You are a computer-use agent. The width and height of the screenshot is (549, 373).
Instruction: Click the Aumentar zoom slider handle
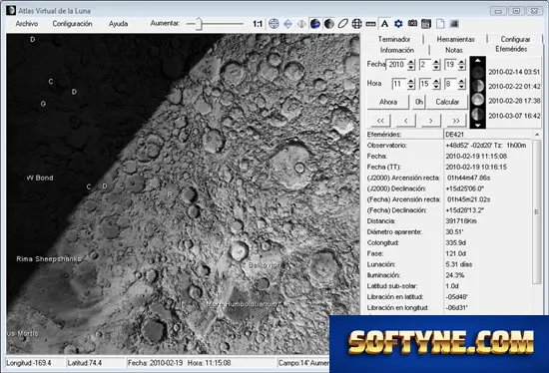point(199,24)
